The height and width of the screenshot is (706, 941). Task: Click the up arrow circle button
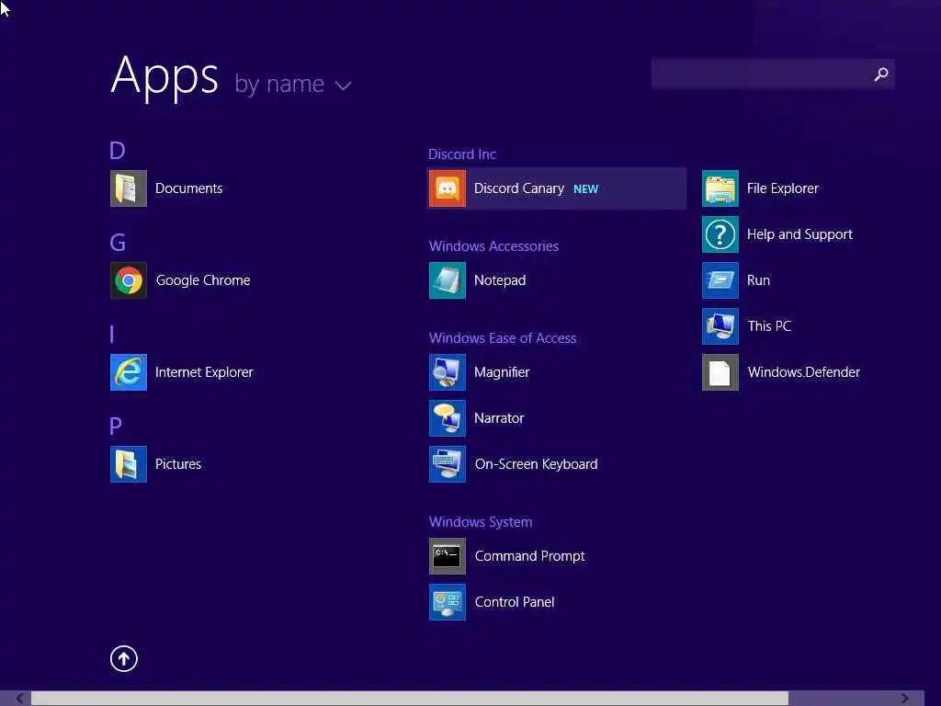124,659
